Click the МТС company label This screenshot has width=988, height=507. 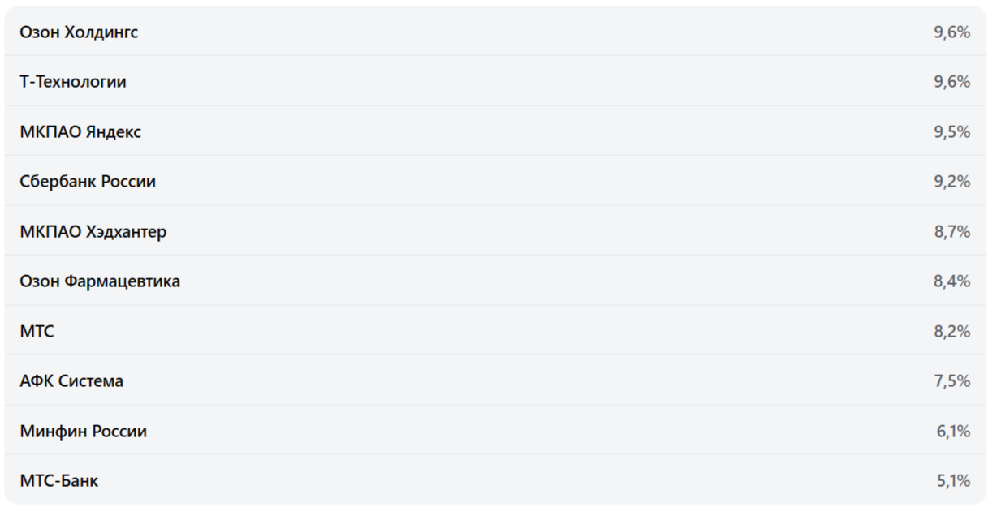pyautogui.click(x=37, y=332)
